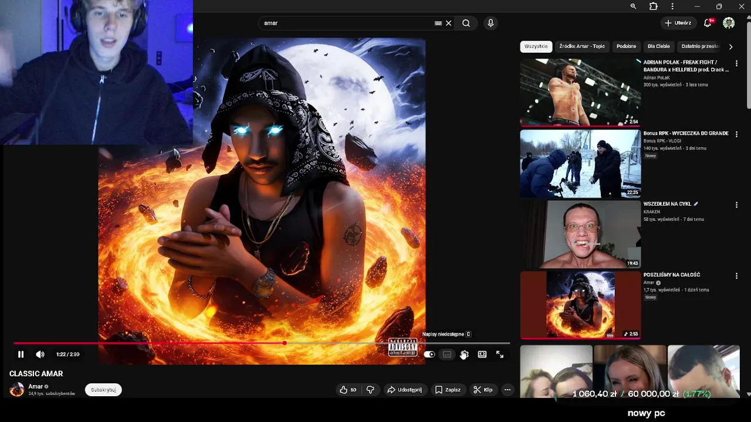Viewport: 751px width, 422px height.
Task: Click the Zapisz save button
Action: [448, 390]
